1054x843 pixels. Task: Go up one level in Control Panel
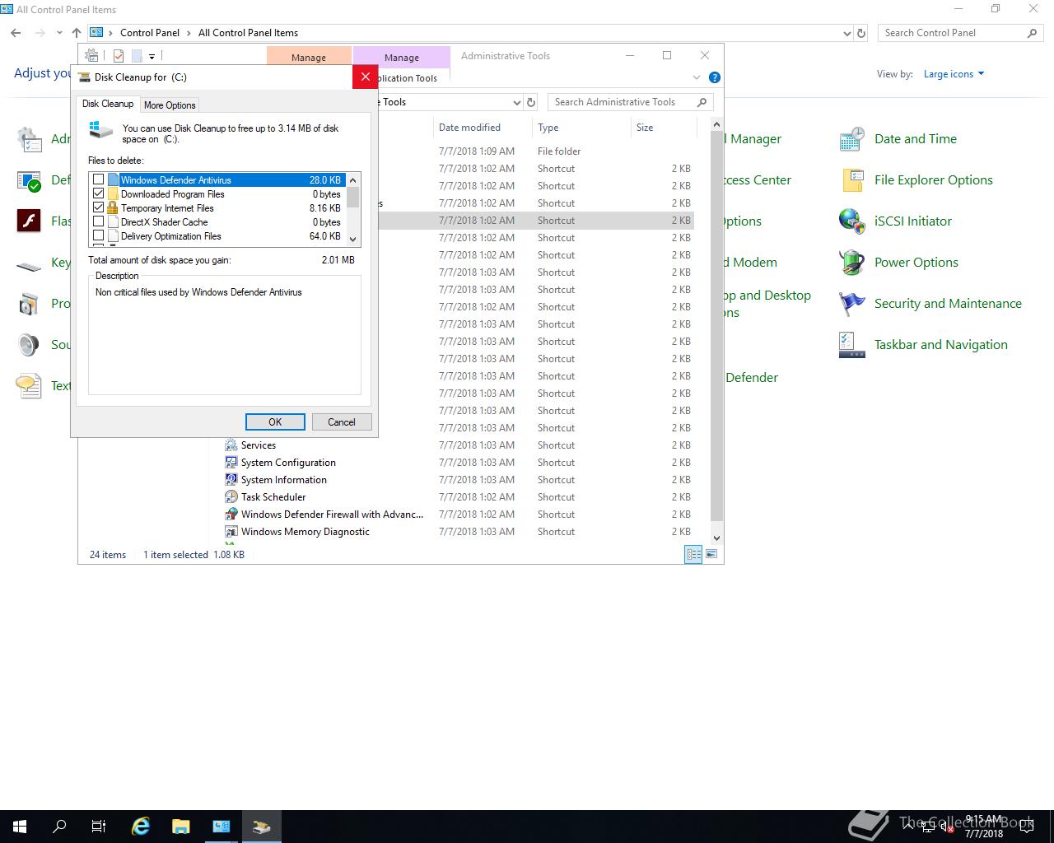pyautogui.click(x=77, y=33)
